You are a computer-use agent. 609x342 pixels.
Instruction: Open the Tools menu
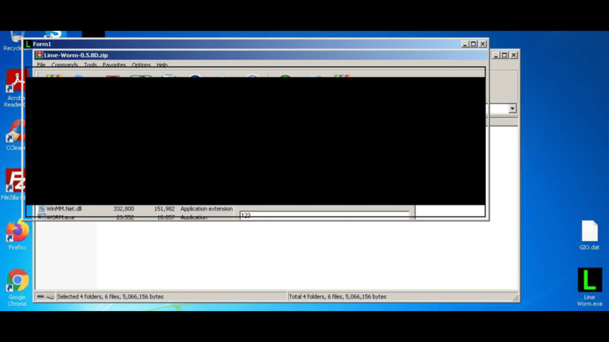pyautogui.click(x=90, y=65)
